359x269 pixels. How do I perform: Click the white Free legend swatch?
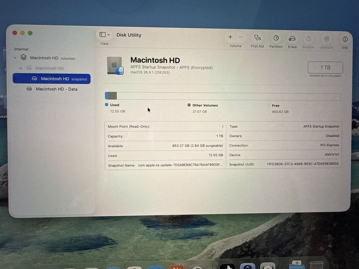pos(269,105)
